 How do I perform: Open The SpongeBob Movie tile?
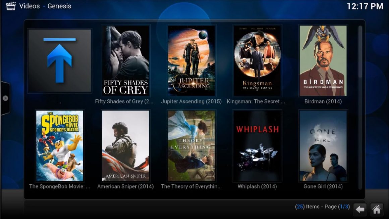point(59,146)
